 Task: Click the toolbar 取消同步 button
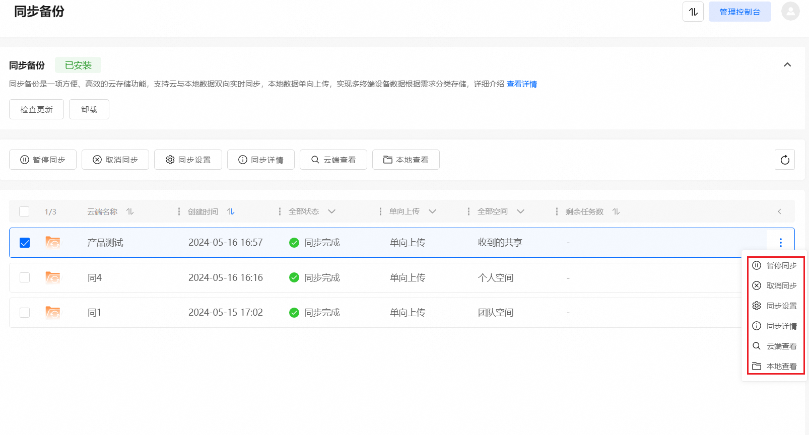click(x=115, y=160)
